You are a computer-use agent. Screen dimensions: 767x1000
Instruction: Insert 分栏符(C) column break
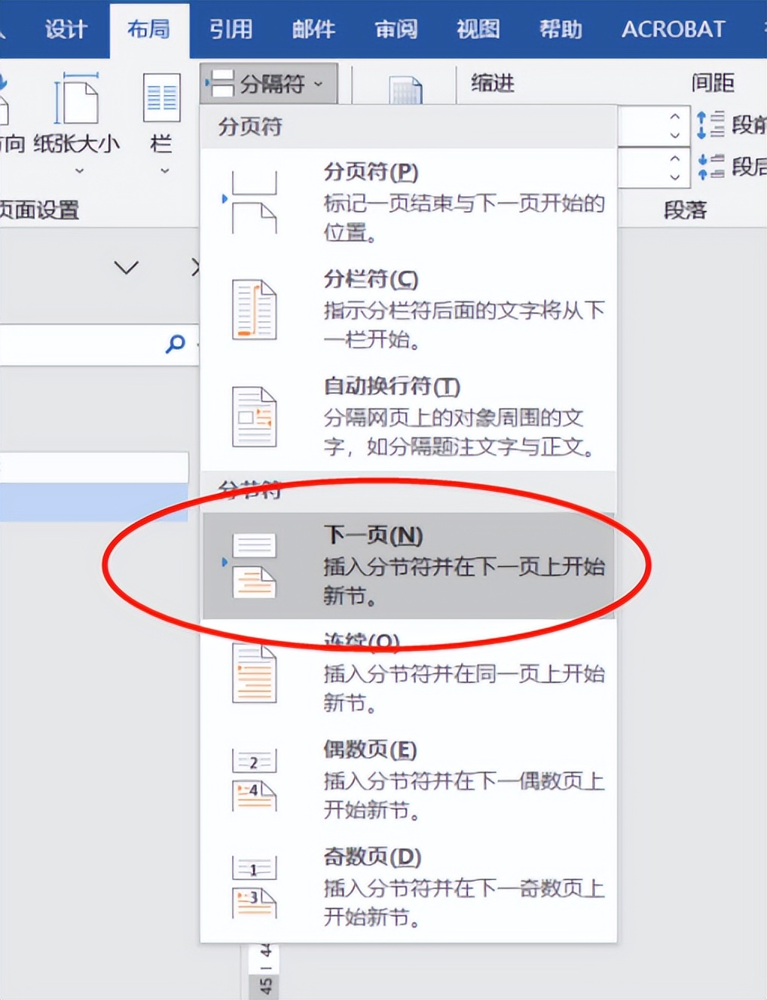coord(408,308)
